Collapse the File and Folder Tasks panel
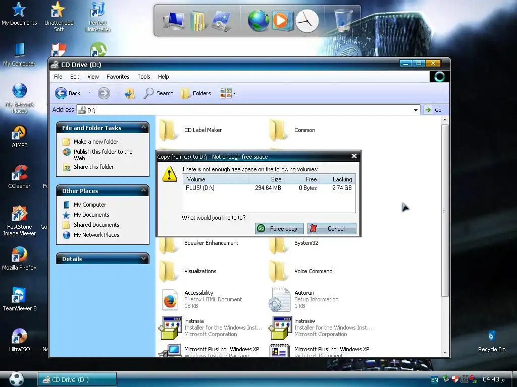The image size is (517, 387). pyautogui.click(x=144, y=127)
